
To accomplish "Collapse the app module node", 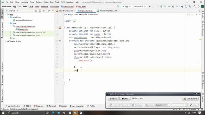I will pos(5,14).
